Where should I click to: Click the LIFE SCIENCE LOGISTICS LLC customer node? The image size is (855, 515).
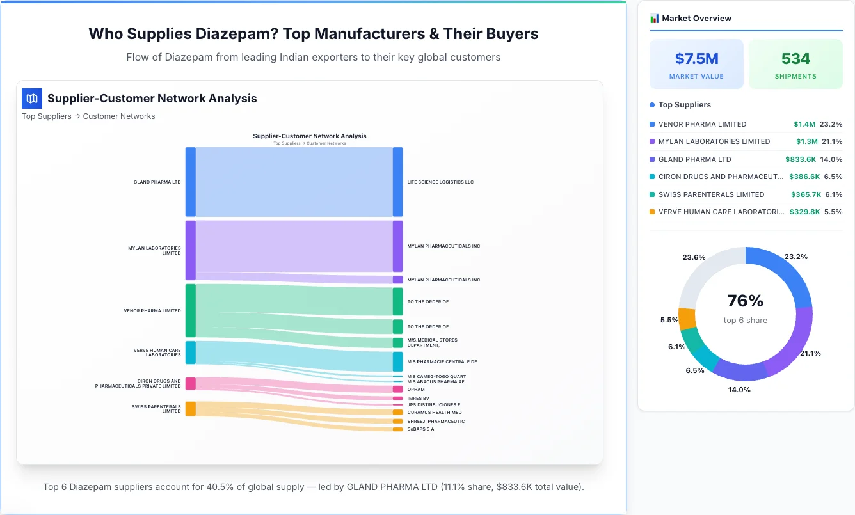point(398,182)
